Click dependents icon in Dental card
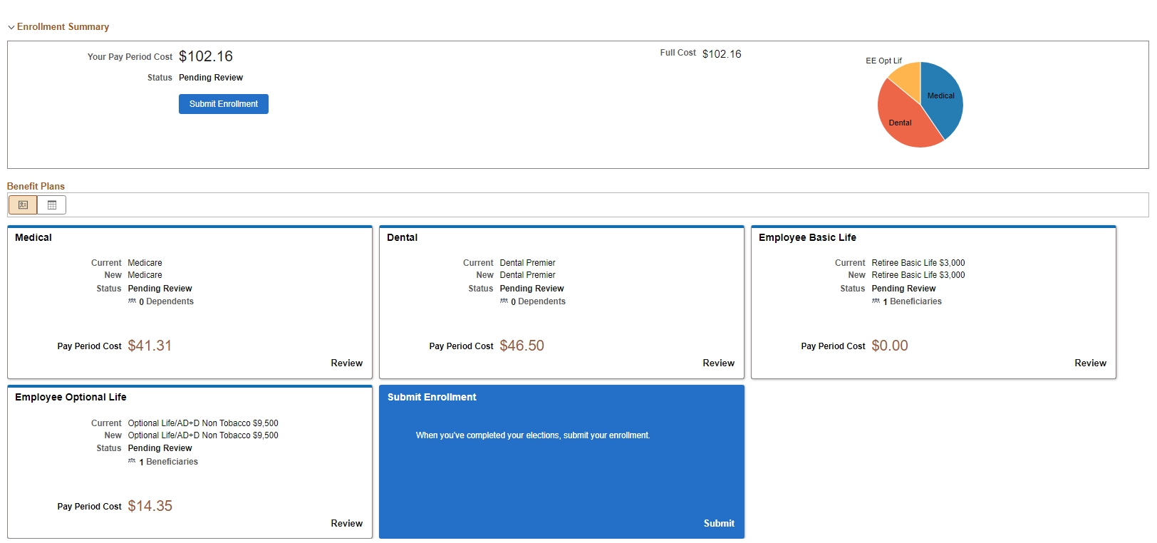Image resolution: width=1157 pixels, height=543 pixels. click(504, 301)
